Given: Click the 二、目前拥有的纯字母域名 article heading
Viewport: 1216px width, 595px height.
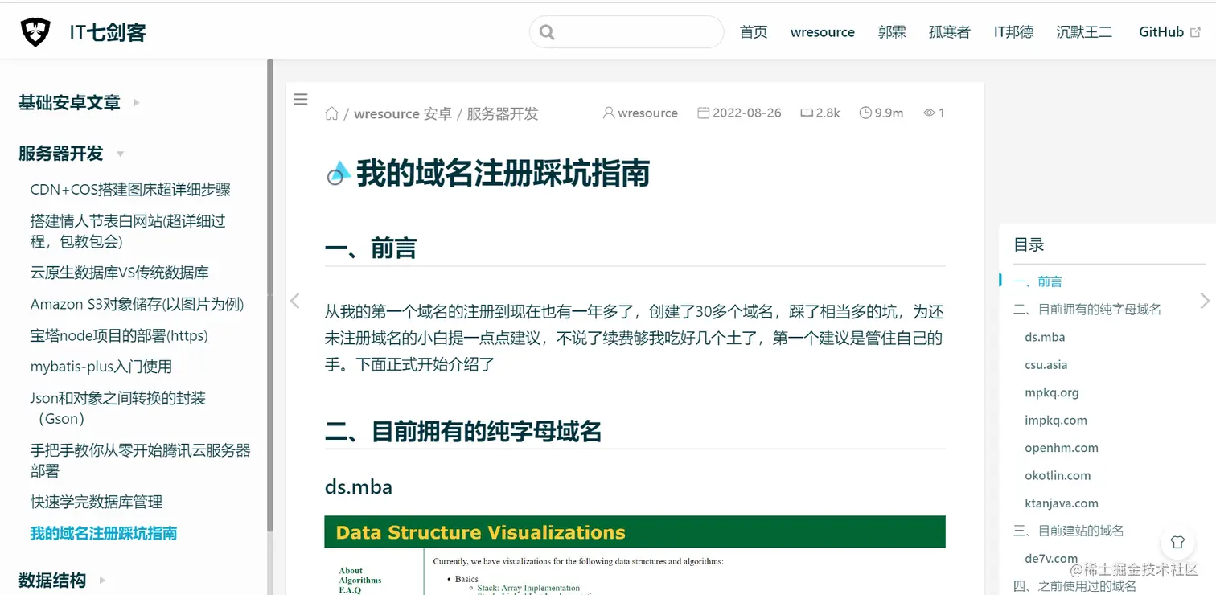Looking at the screenshot, I should 463,431.
